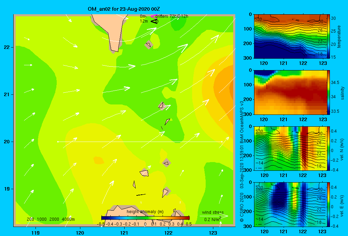Click the vel. E color scale bar
Screen dimensions: 348x236
coord(329,204)
